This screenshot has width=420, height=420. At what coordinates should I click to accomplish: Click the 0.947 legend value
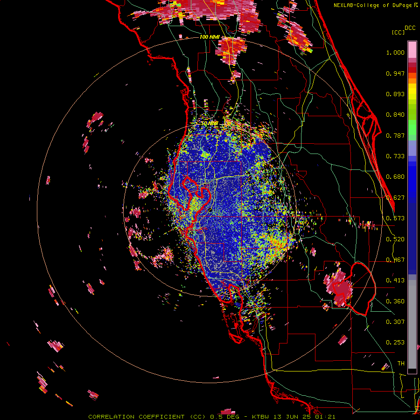pos(395,73)
